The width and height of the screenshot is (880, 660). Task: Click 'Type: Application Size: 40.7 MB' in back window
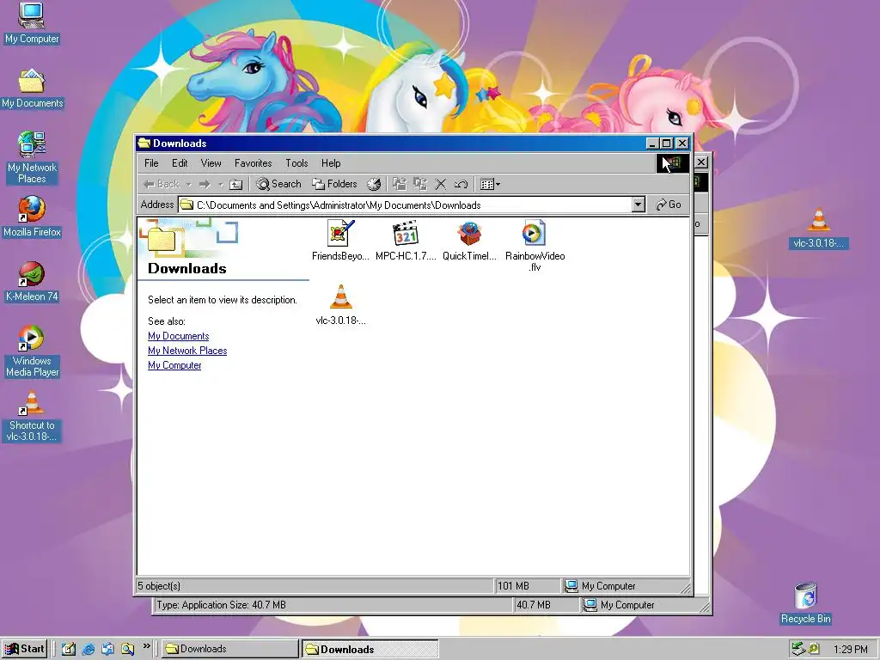click(x=221, y=605)
